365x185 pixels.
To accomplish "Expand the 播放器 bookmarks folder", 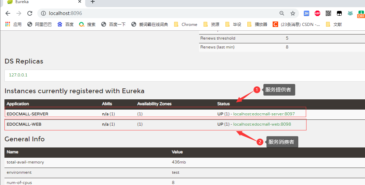I will click(x=257, y=25).
